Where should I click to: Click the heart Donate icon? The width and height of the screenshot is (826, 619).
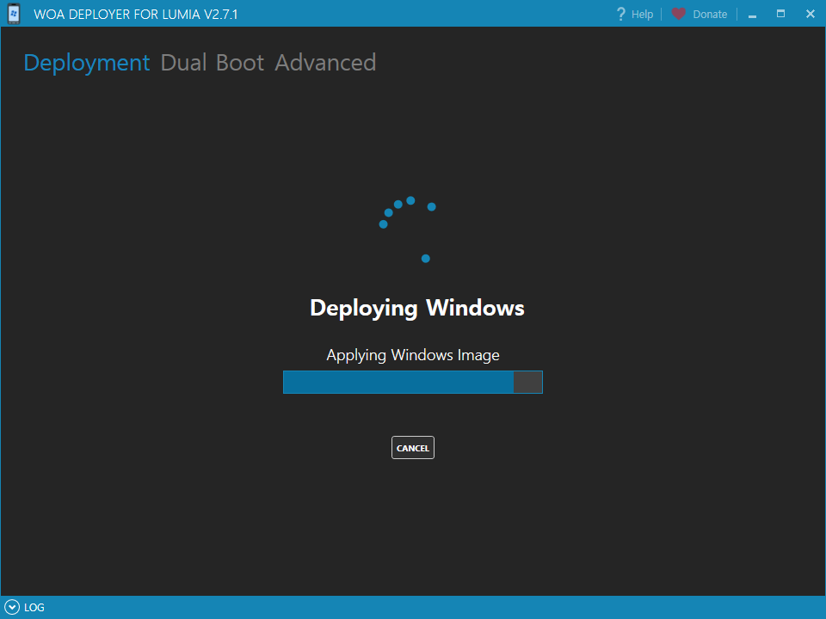click(x=679, y=14)
